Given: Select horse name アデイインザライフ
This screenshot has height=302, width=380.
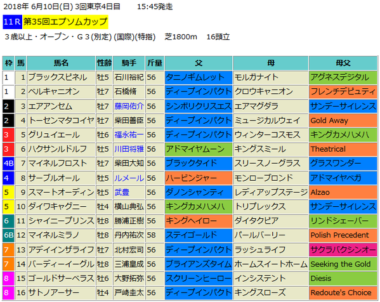Looking at the screenshot, I should pos(61,250).
